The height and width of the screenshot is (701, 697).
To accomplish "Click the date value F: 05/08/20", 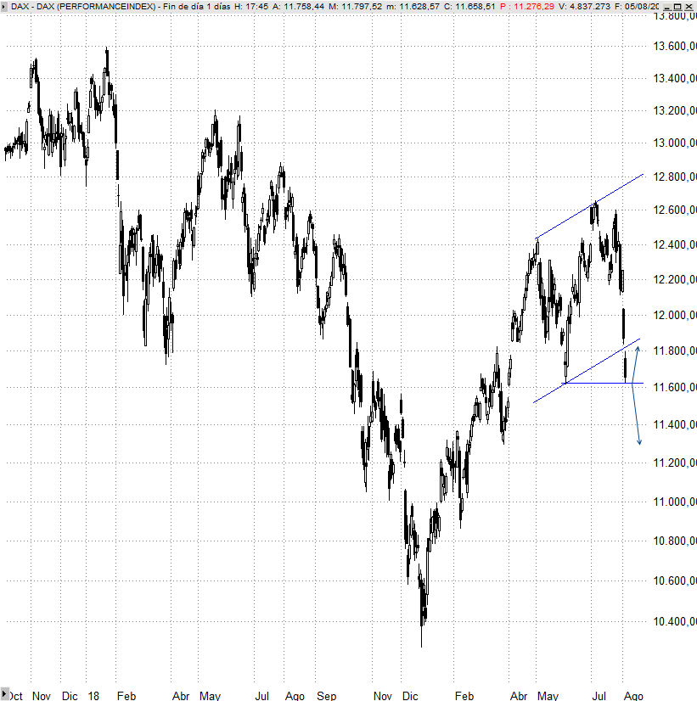I will (637, 6).
